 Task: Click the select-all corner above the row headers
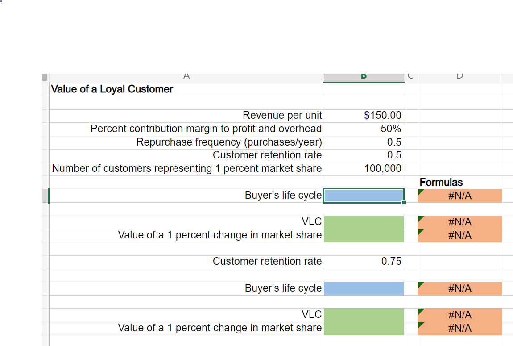45,76
